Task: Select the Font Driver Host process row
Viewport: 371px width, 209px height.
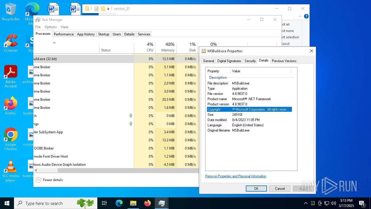Action: pos(116,156)
